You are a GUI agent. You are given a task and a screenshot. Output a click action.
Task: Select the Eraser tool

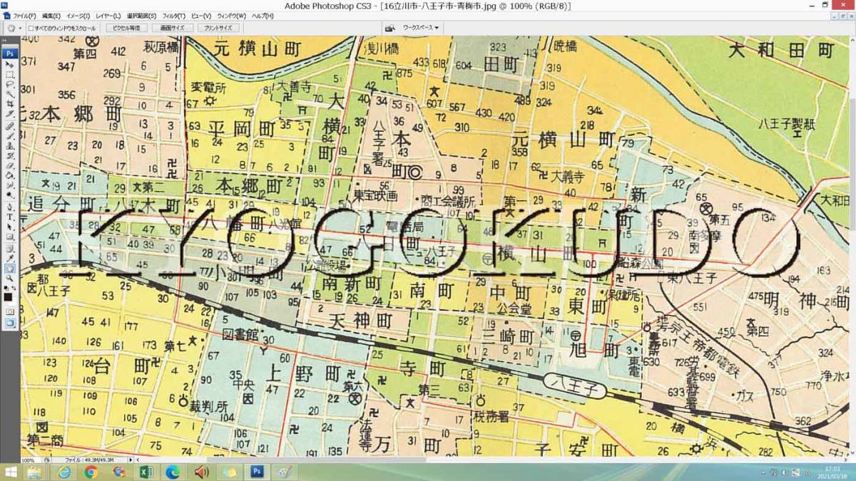pyautogui.click(x=10, y=166)
